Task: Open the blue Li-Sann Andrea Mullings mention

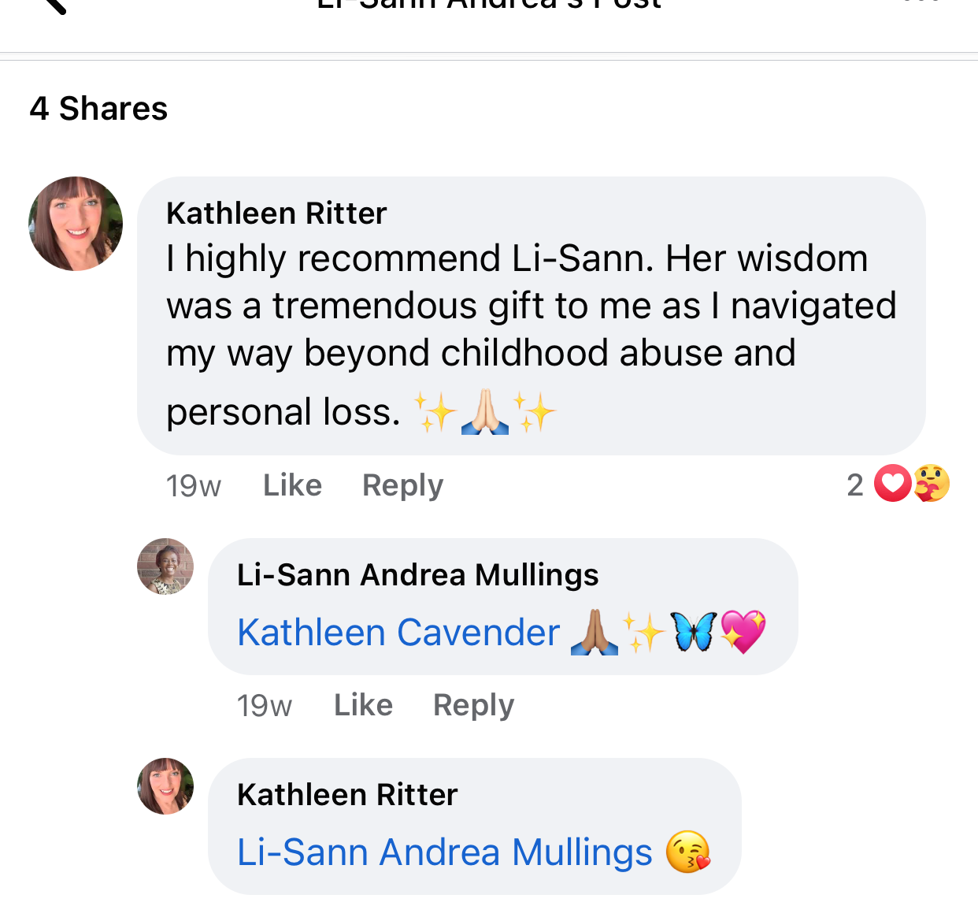Action: click(x=445, y=852)
